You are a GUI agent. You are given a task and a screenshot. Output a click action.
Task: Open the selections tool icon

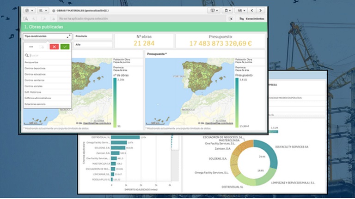231,18
